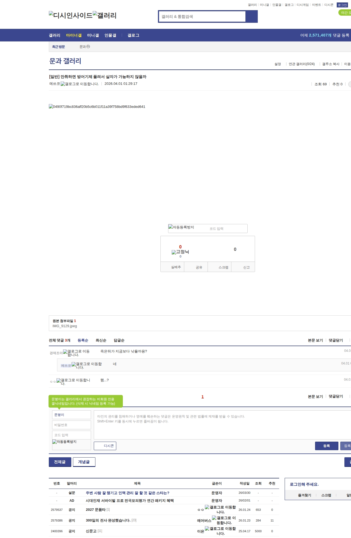The image size is (351, 538).
Task: Open gallog icon for 에어버스 in the post list
Action: click(224, 520)
